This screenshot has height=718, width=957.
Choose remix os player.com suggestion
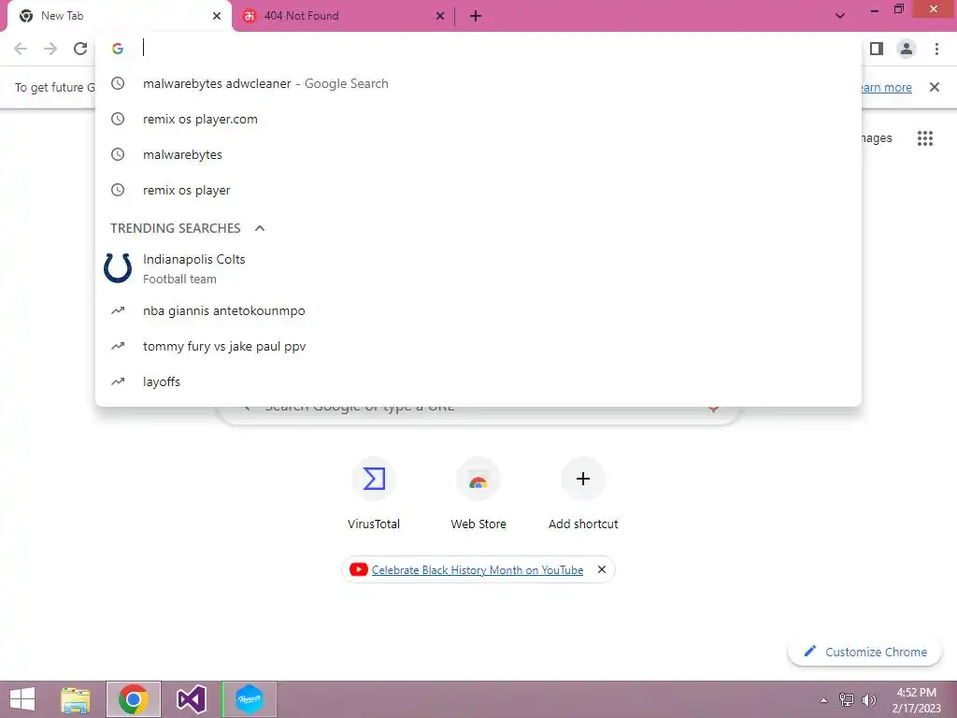(x=478, y=119)
